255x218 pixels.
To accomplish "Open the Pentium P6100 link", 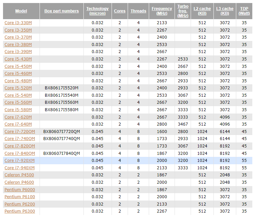I will click(20, 197).
